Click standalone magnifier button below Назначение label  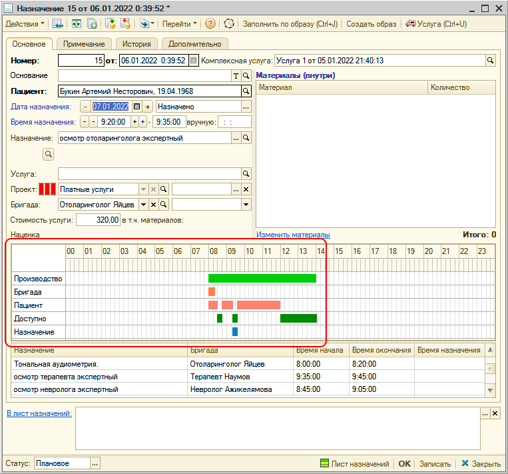click(x=49, y=155)
